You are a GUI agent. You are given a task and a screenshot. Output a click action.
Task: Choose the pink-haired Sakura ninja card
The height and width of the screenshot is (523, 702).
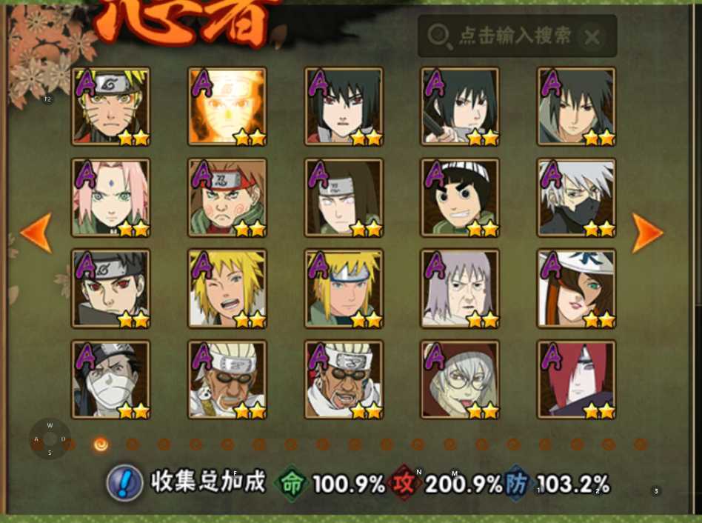click(x=110, y=198)
